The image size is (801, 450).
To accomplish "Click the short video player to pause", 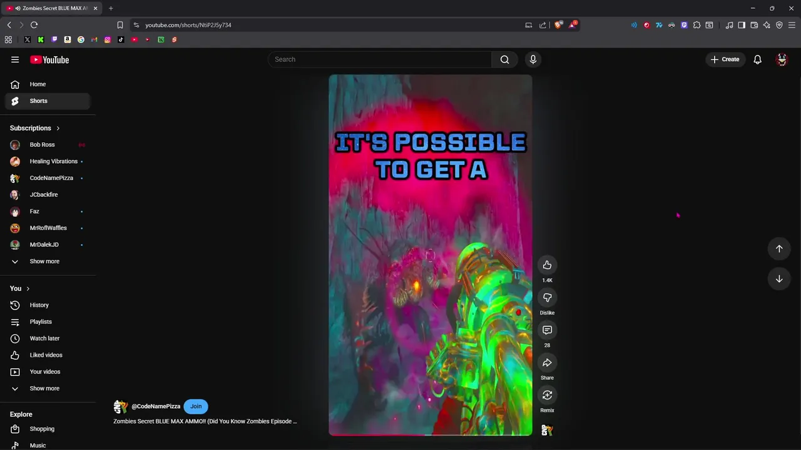I will 431,255.
